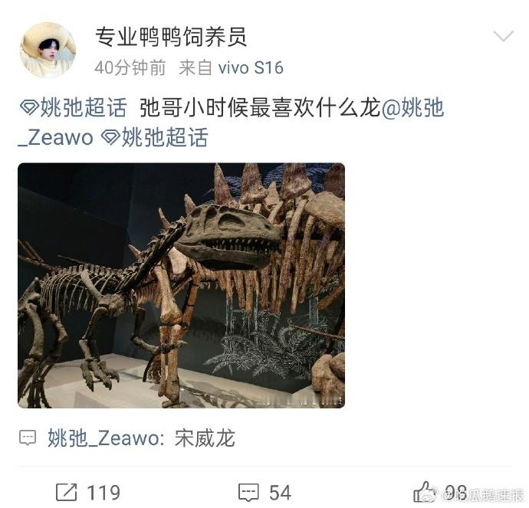Viewport: 529px width, 508px height.
Task: Open comments via icon next to 54
Action: point(248,493)
